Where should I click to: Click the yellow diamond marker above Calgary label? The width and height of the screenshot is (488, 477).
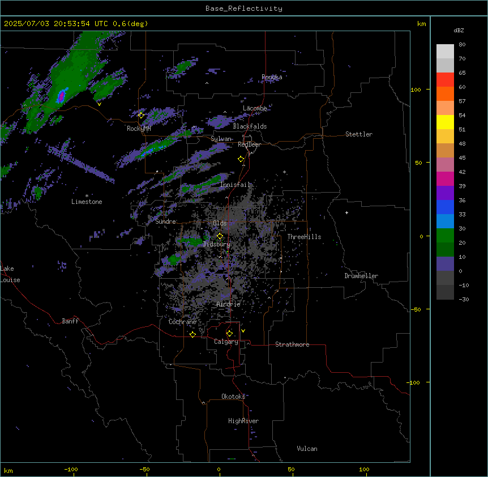click(x=229, y=334)
